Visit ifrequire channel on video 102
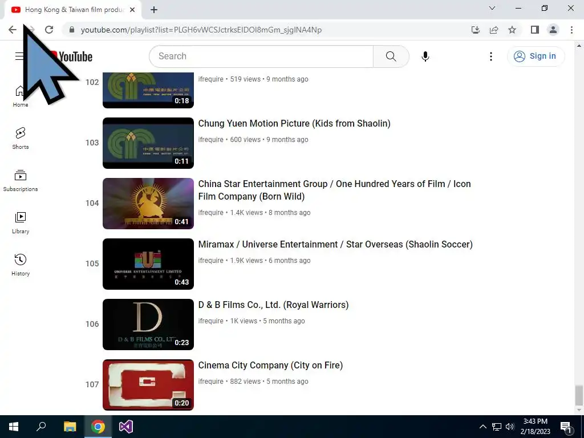 pos(211,79)
